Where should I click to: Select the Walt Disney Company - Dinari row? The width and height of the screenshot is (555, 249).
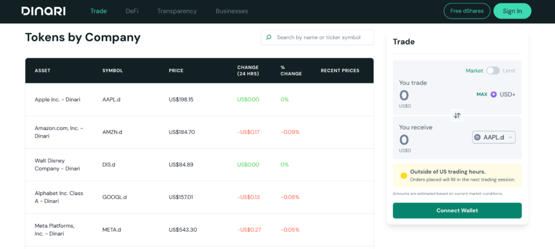(x=199, y=165)
